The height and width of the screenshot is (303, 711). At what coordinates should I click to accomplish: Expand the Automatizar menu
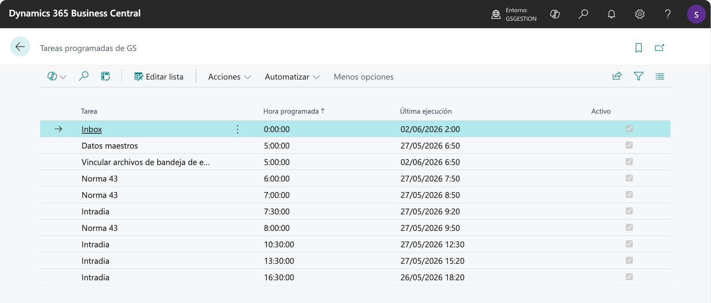[292, 77]
